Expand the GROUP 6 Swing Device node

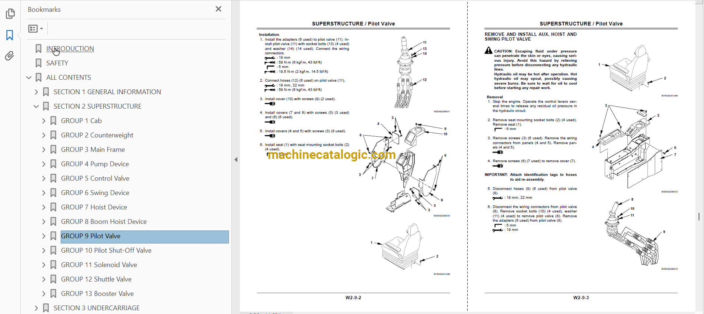point(44,193)
